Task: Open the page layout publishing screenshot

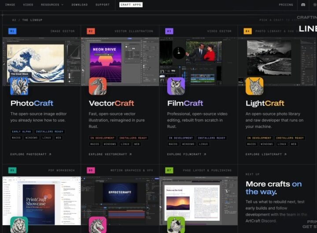Action: [198, 201]
